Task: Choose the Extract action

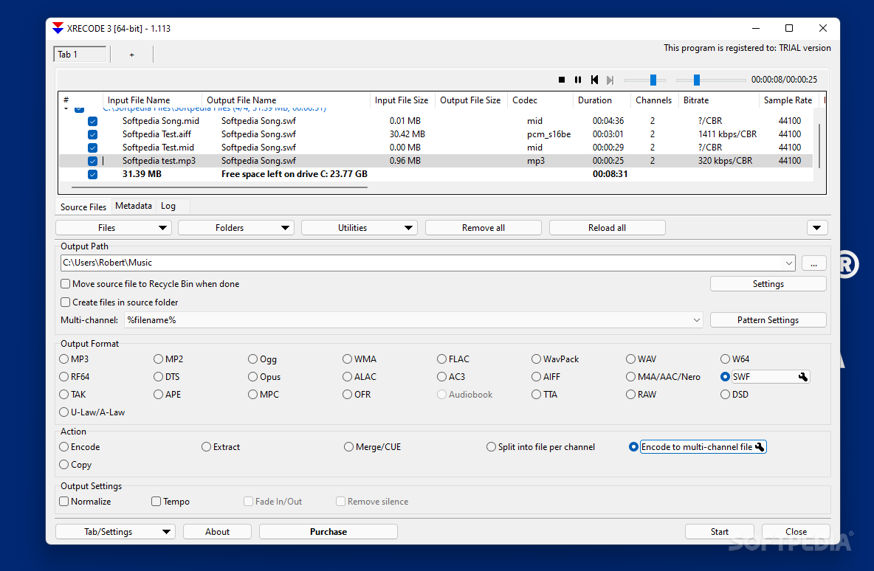Action: click(206, 447)
